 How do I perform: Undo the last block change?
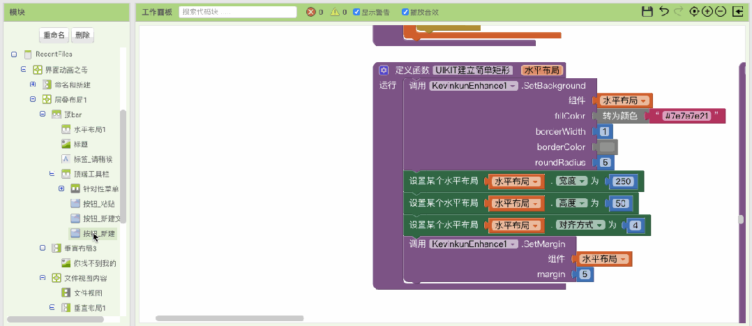pyautogui.click(x=664, y=12)
